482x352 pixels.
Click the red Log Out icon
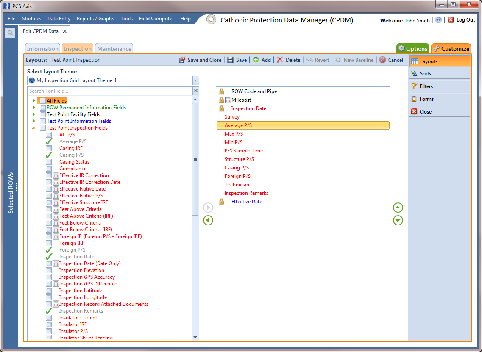click(x=451, y=19)
